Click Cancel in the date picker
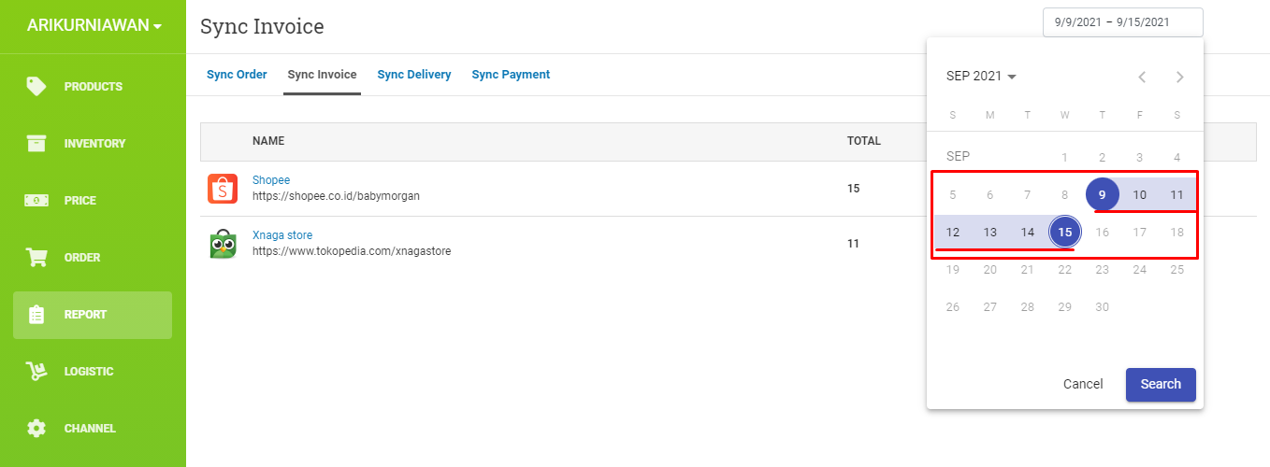Screen dimensions: 1270x467 point(1083,384)
